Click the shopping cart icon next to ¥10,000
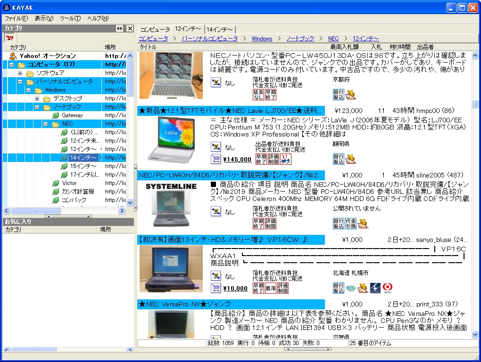 [x=216, y=288]
